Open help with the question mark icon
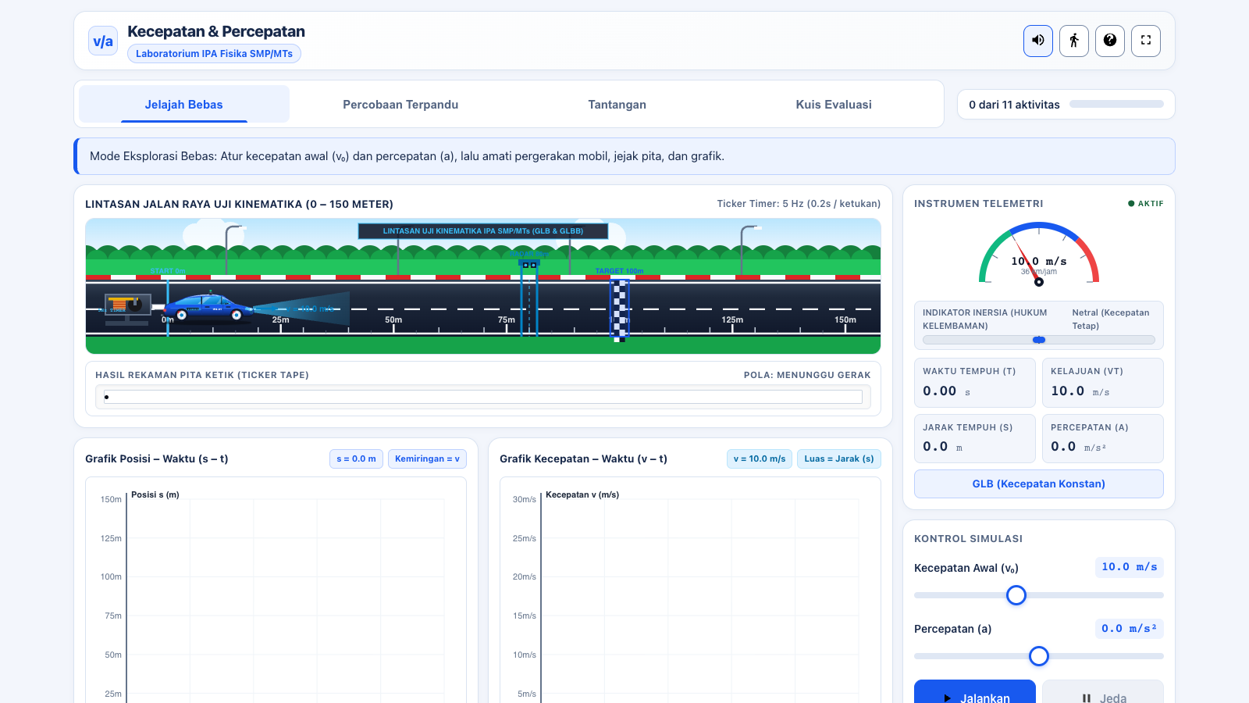Viewport: 1249px width, 703px height. 1110,41
